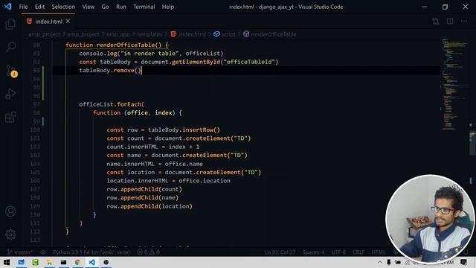476x268 pixels.
Task: Open the Selection menu
Action: pyautogui.click(x=63, y=7)
